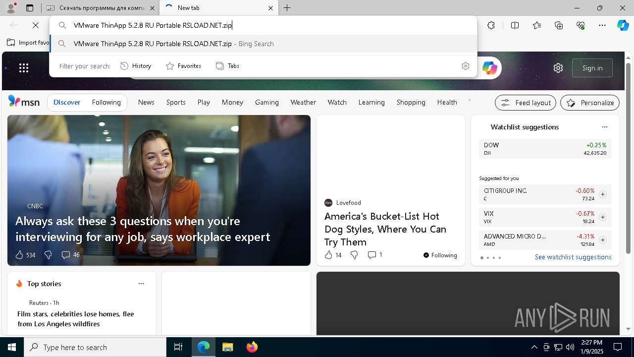This screenshot has width=634, height=357.
Task: Open the Settings and more ellipsis menu
Action: 602,25
